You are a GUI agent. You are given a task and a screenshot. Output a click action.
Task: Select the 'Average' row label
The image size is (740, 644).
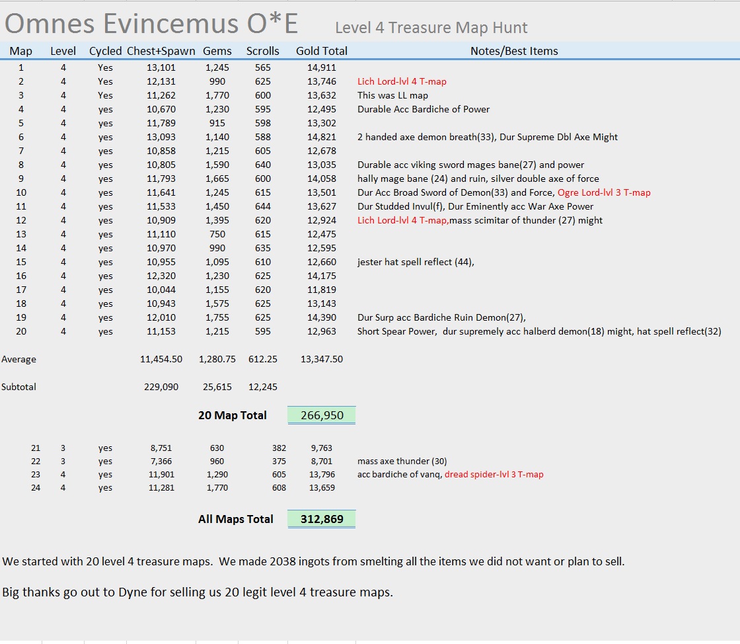(19, 359)
